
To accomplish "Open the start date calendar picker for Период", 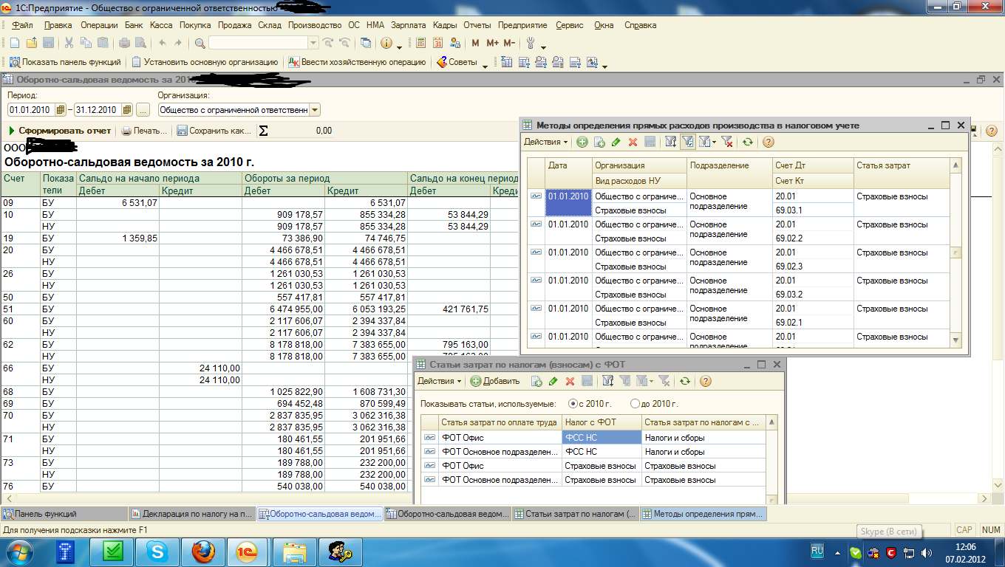I will point(61,110).
